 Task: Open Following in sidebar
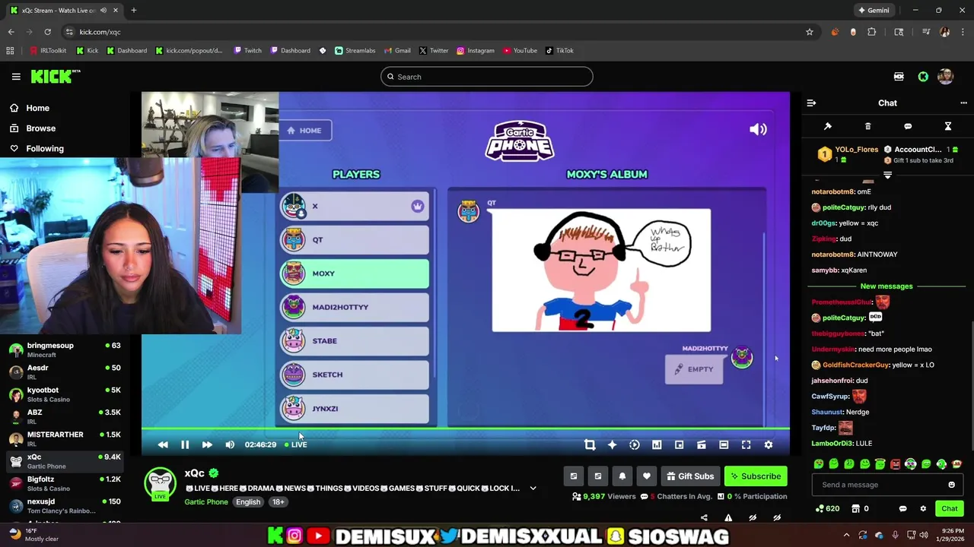[x=45, y=149]
